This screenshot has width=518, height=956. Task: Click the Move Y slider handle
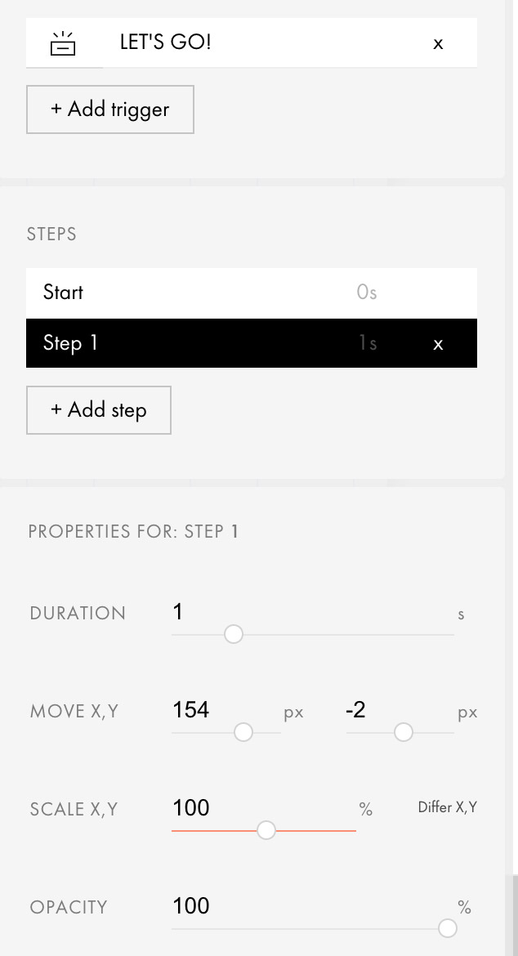pyautogui.click(x=404, y=732)
